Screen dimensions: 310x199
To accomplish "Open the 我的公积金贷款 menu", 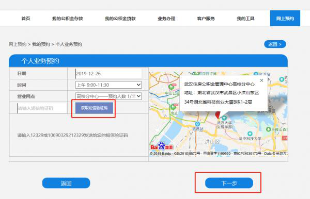I will [x=120, y=19].
